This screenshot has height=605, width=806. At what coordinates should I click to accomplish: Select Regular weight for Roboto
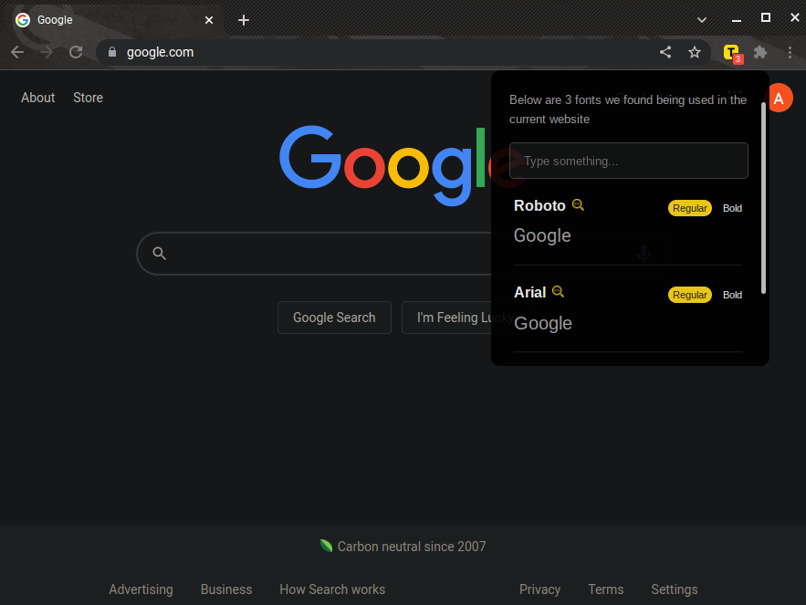[x=690, y=208]
